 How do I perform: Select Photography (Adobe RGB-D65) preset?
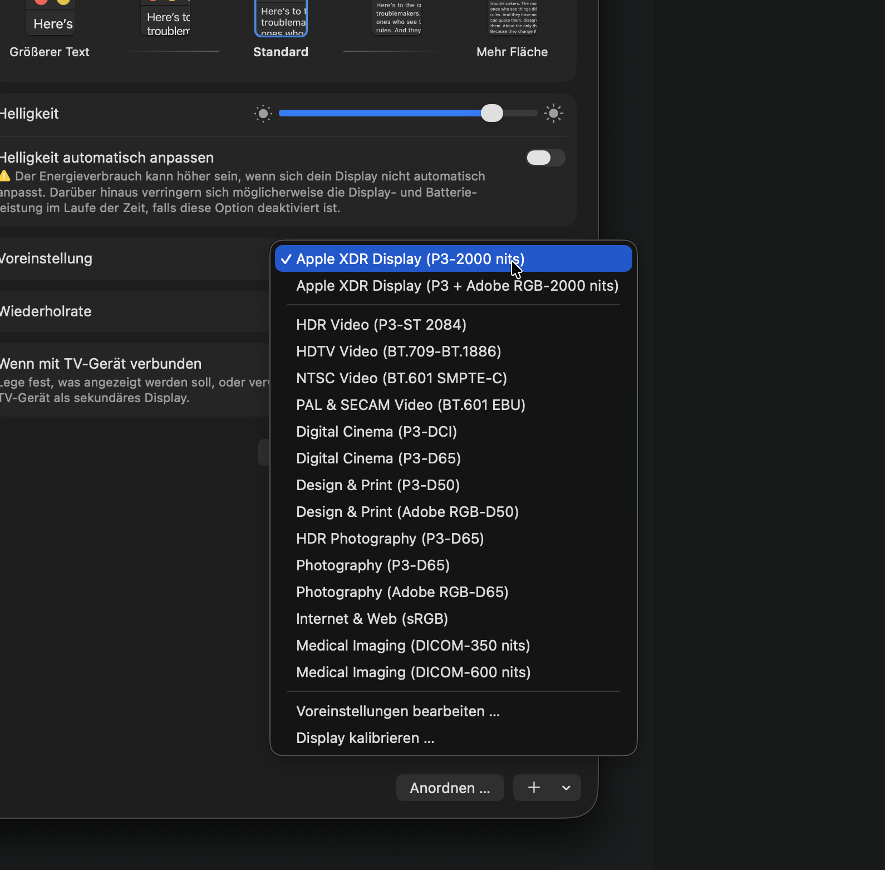point(402,592)
